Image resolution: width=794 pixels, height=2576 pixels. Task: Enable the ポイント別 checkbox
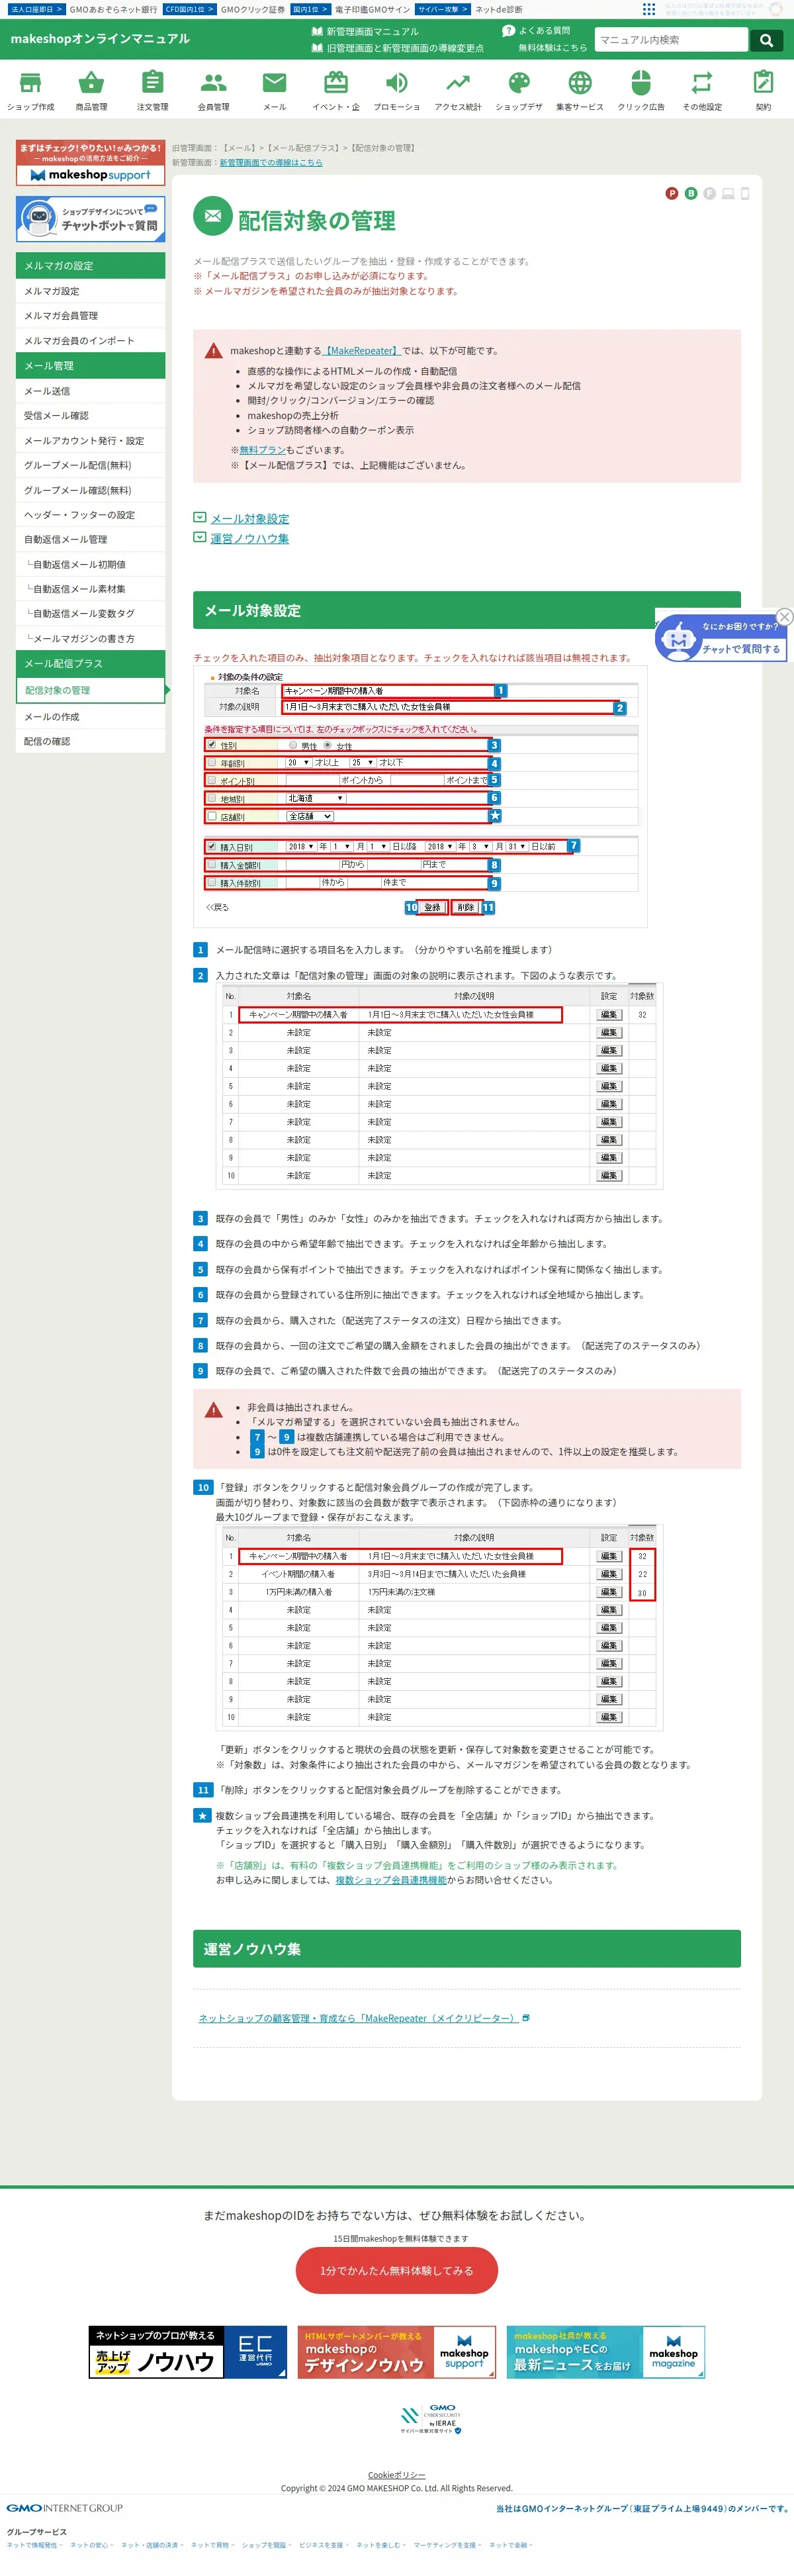(x=211, y=780)
